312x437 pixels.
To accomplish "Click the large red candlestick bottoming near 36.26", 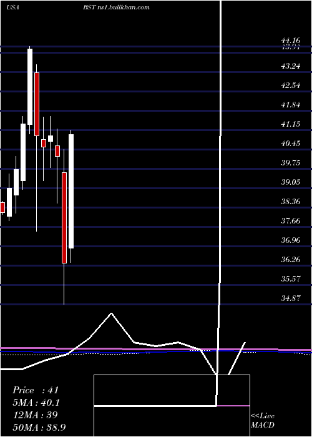I will 64,218.
